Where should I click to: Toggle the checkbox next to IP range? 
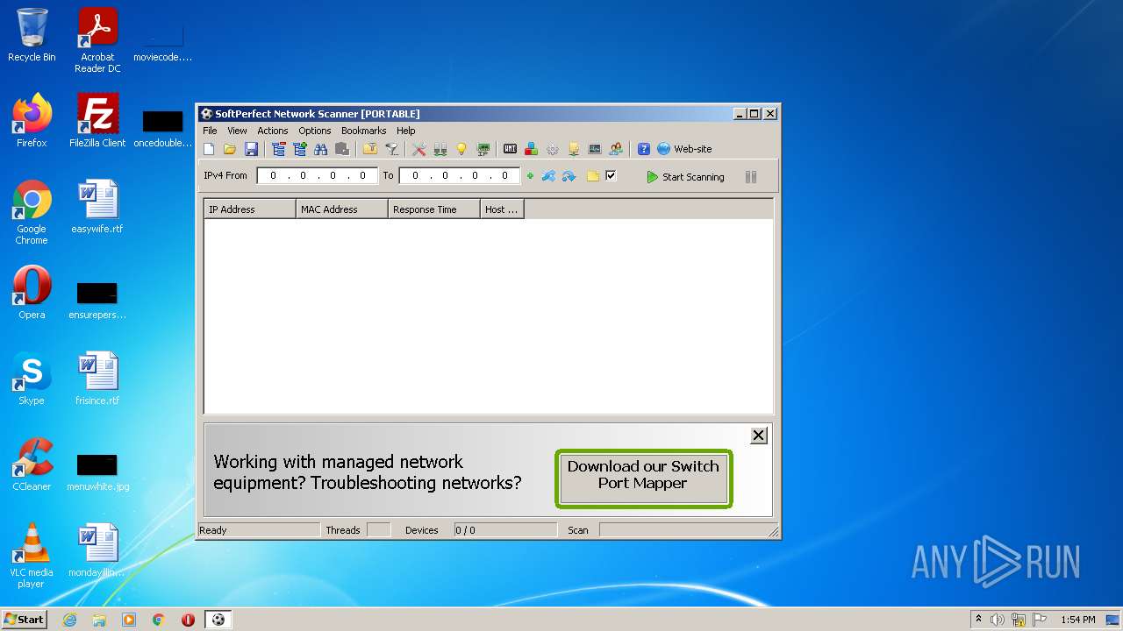(x=612, y=176)
